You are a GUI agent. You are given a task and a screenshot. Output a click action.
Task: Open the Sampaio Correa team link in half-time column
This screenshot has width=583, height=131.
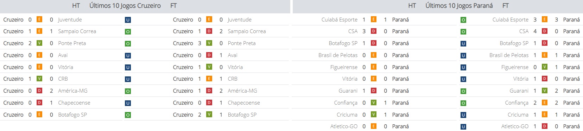(x=77, y=31)
